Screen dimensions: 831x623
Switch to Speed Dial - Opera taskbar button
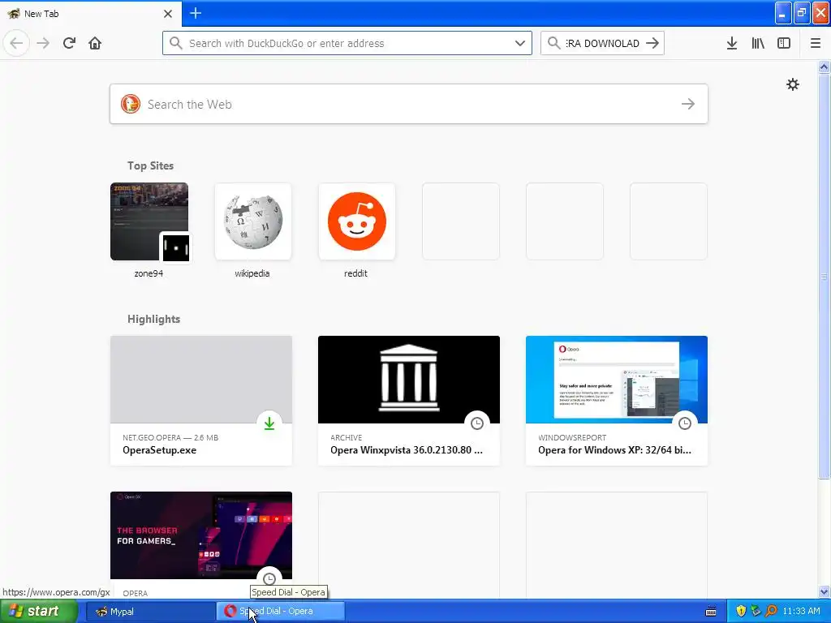click(x=281, y=612)
